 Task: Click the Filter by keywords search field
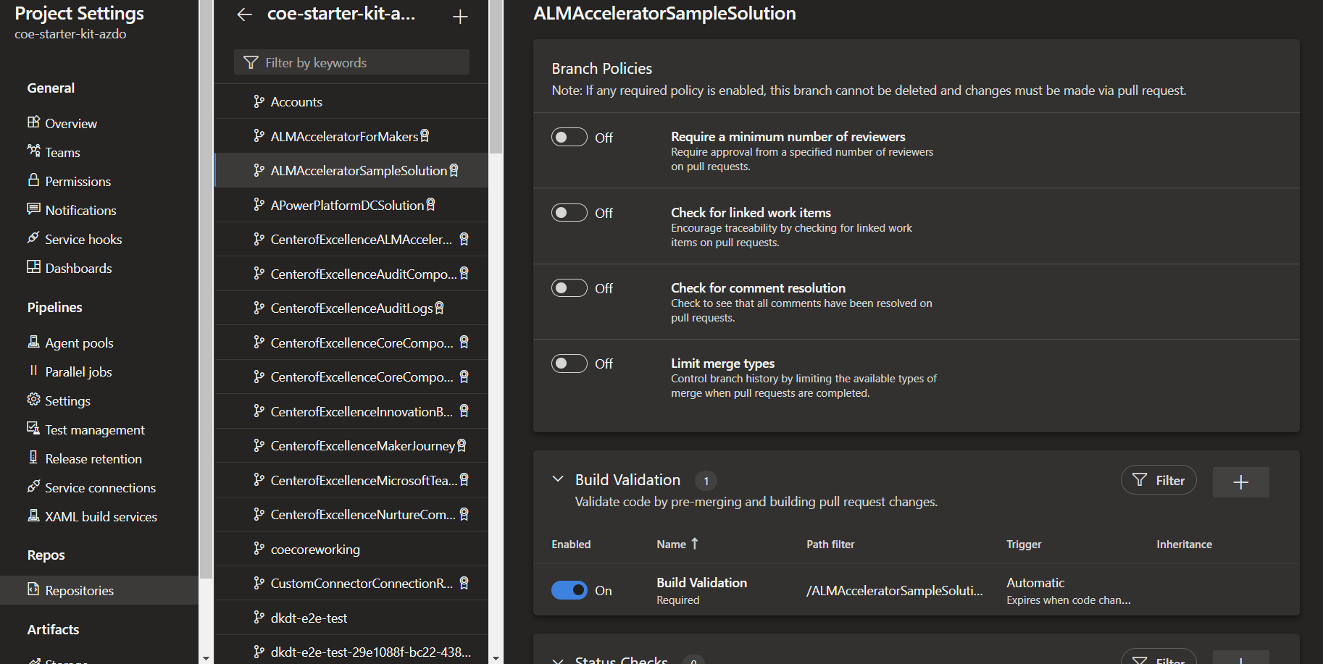pos(351,62)
